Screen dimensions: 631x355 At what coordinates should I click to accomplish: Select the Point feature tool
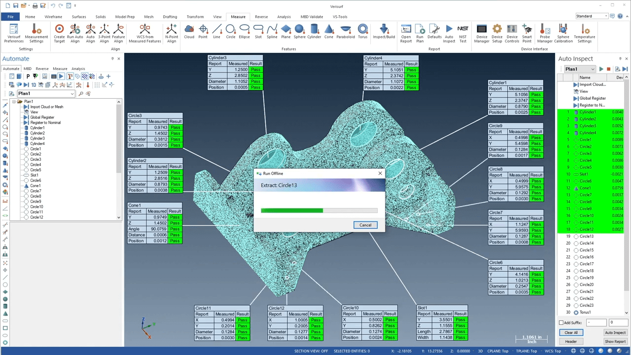click(203, 32)
